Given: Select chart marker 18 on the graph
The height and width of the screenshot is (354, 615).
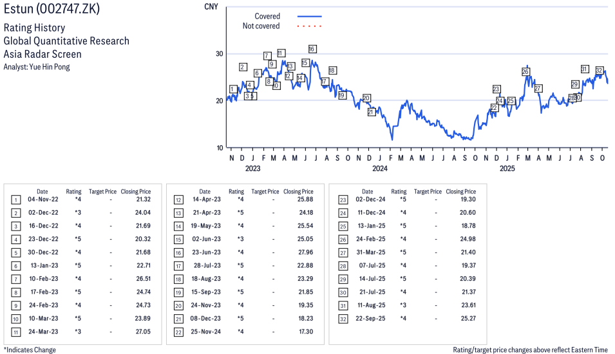Looking at the screenshot, I should [x=332, y=70].
